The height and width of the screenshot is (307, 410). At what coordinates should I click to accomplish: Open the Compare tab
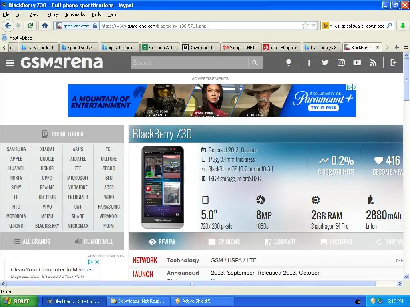pyautogui.click(x=280, y=242)
